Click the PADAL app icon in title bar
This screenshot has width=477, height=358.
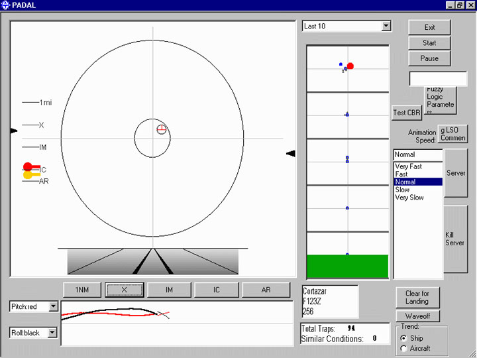[x=7, y=5]
